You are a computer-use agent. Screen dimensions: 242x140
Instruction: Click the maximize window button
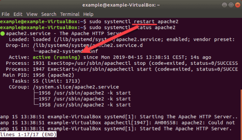[x=231, y=5]
